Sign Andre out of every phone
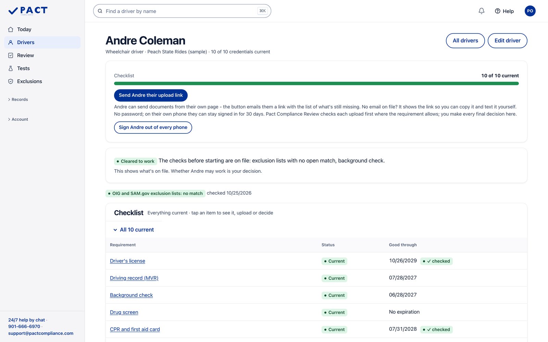The width and height of the screenshot is (548, 342). 153,128
